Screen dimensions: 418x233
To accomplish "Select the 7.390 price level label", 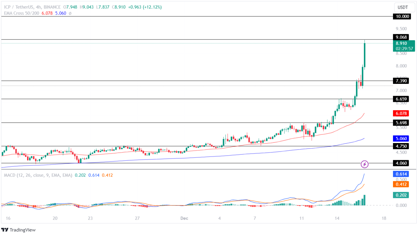I will (401, 81).
